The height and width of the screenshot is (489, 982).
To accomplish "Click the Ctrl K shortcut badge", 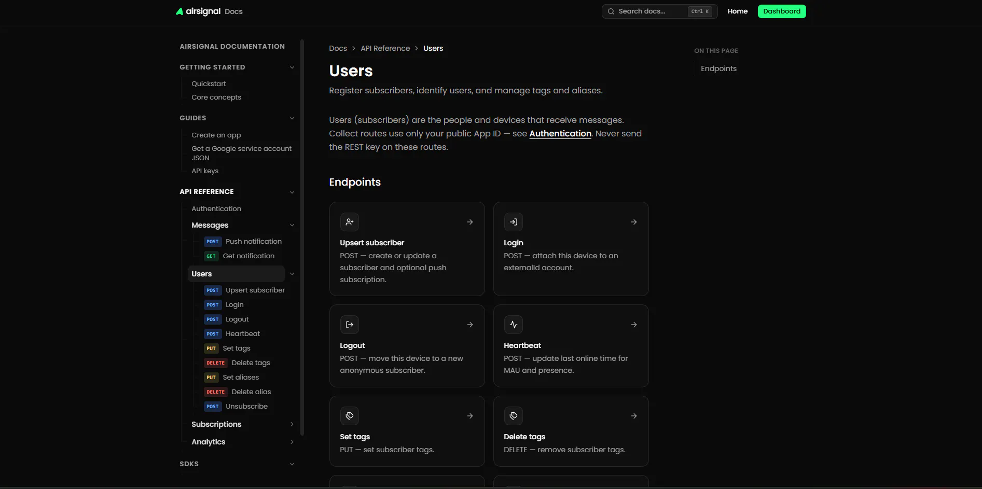I will (x=700, y=11).
